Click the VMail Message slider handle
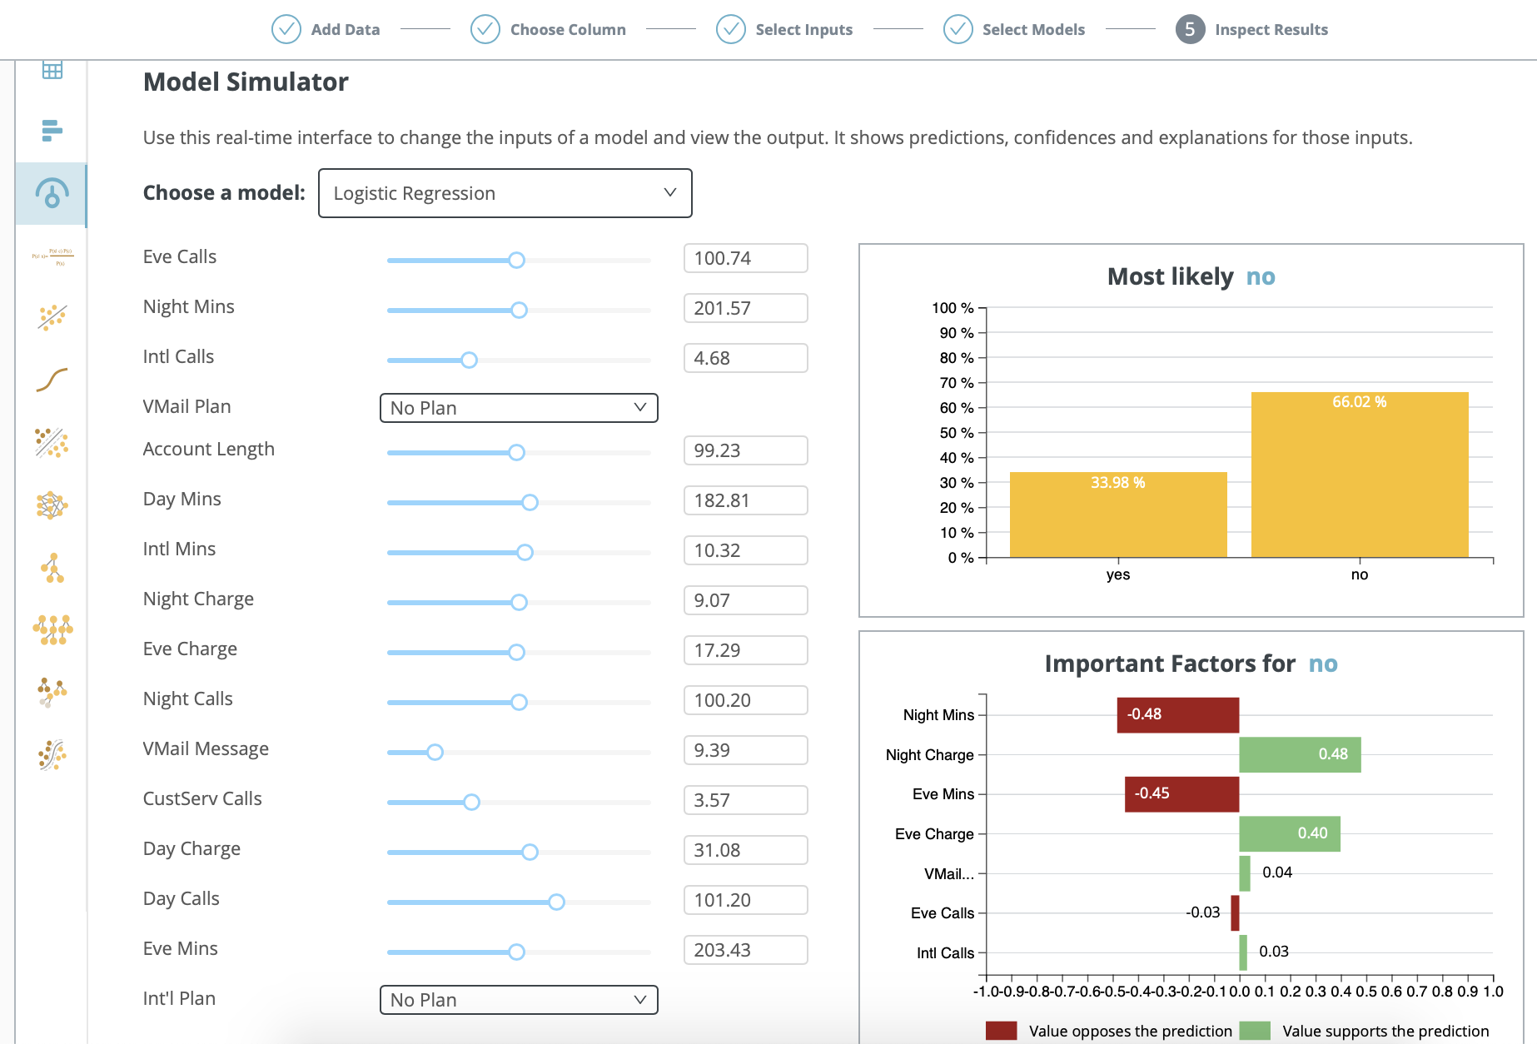1537x1044 pixels. pos(435,752)
